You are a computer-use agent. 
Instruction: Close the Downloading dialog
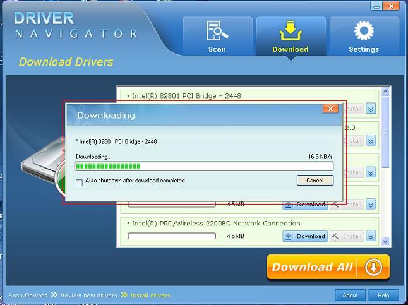[330, 109]
